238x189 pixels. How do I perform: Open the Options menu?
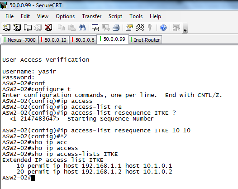click(65, 16)
